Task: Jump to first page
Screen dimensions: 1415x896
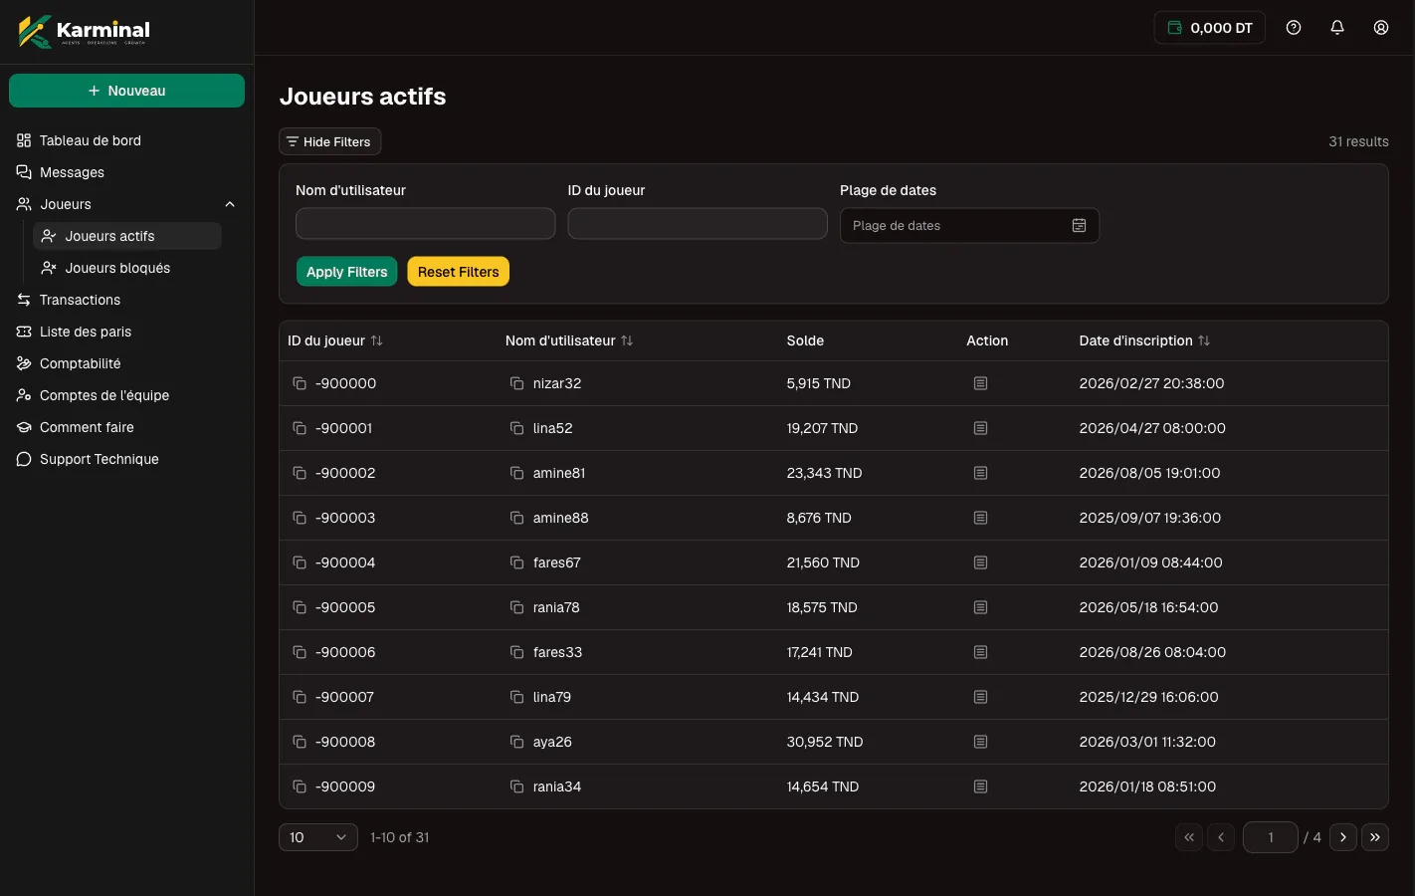Action: pyautogui.click(x=1189, y=837)
